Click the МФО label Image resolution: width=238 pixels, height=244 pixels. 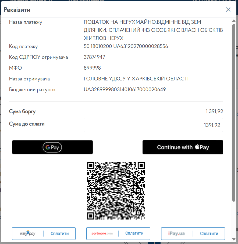pos(15,68)
